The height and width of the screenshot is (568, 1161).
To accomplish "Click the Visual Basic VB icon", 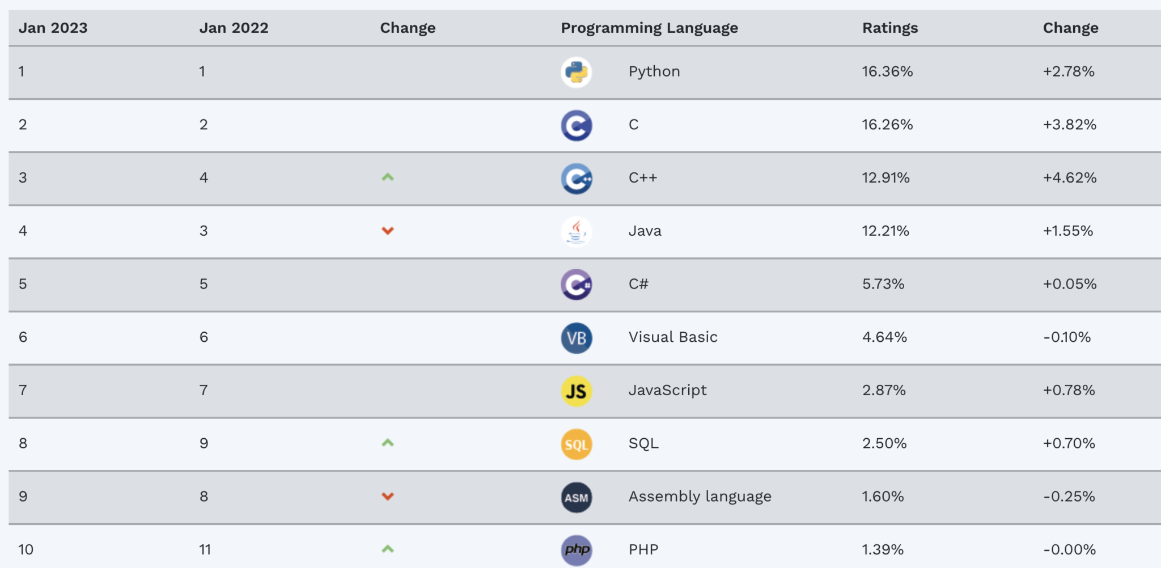I will click(x=577, y=338).
